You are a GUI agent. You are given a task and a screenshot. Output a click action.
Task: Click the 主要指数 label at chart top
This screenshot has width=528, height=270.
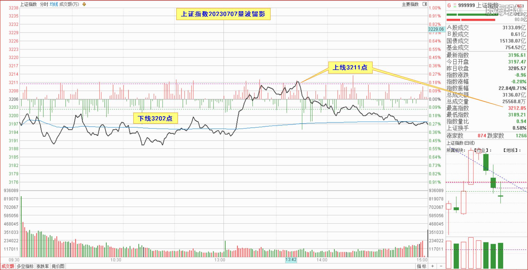[x=410, y=4]
